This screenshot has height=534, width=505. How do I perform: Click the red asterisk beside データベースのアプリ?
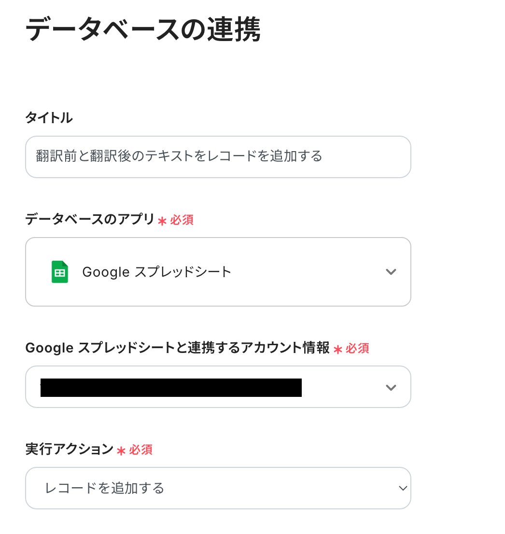[162, 221]
